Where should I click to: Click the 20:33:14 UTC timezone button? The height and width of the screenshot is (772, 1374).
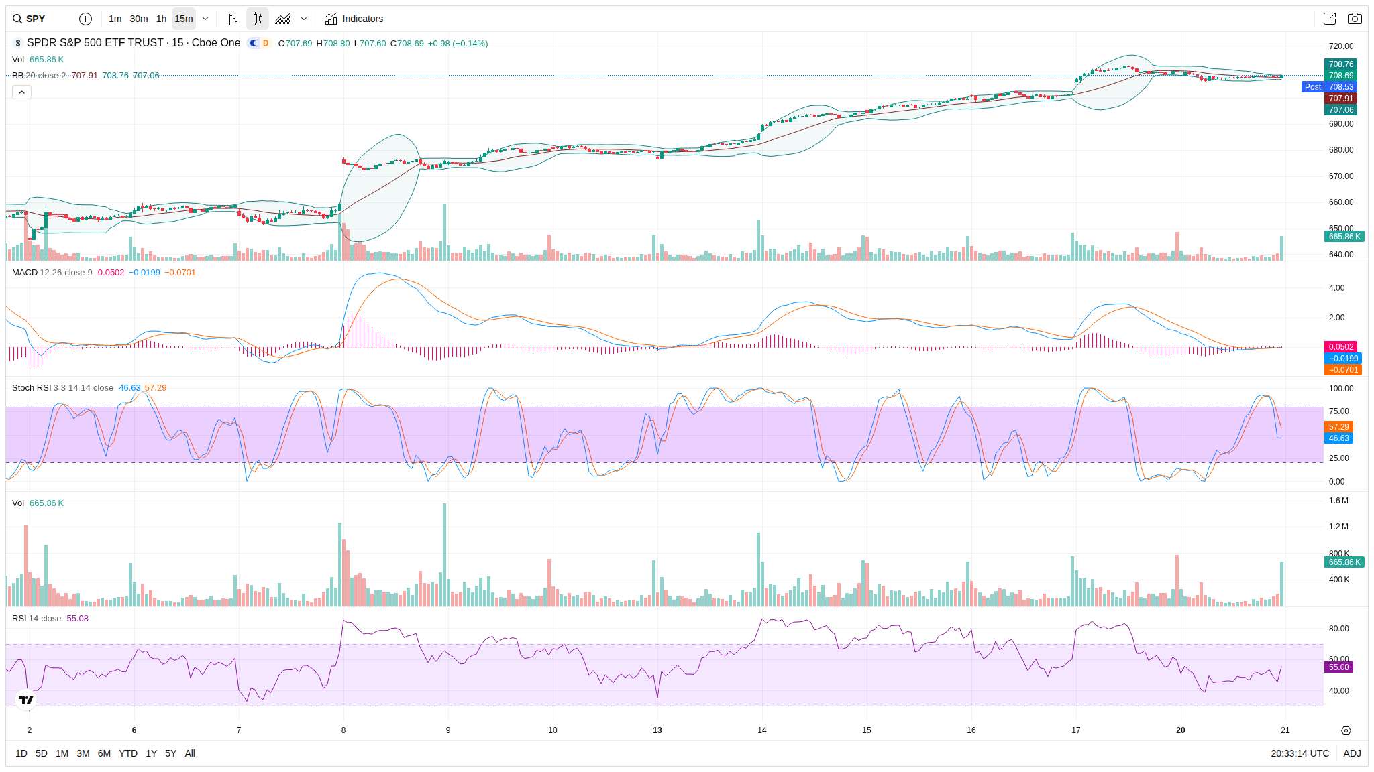(1300, 753)
